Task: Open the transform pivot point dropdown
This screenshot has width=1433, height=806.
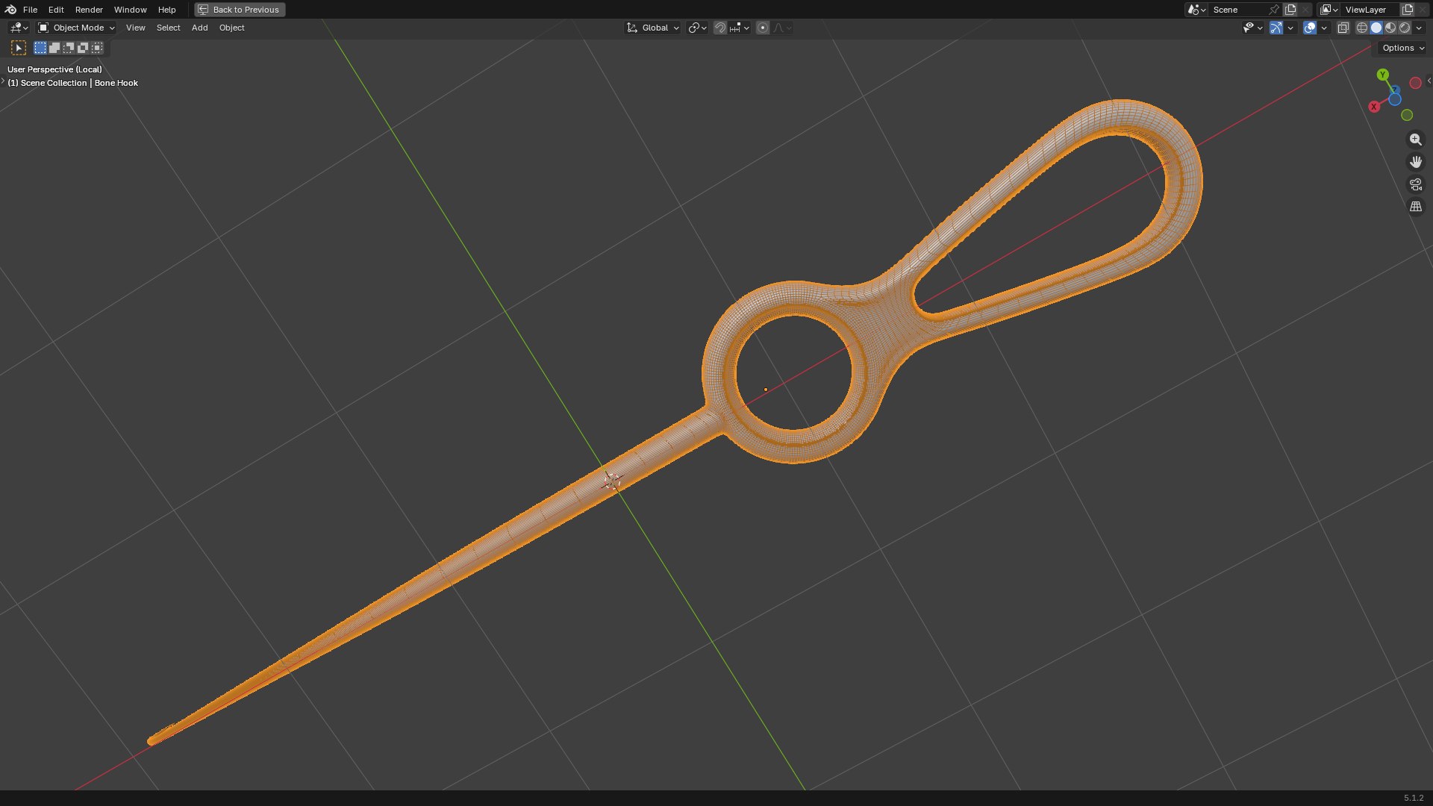Action: pos(697,28)
